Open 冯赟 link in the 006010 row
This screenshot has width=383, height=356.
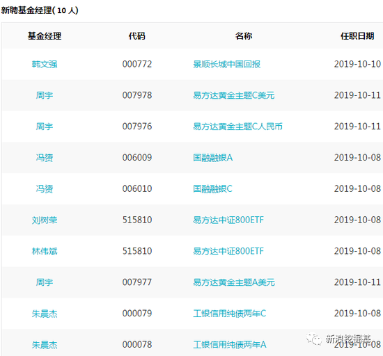[45, 188]
